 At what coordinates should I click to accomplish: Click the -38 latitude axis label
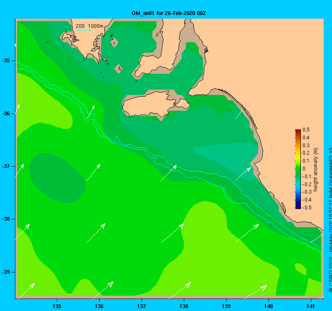click(x=6, y=219)
